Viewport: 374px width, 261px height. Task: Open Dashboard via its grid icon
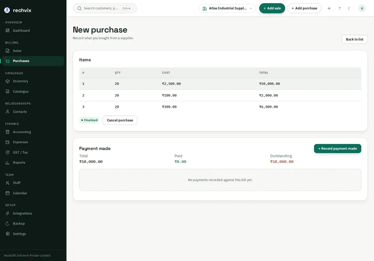[8, 30]
